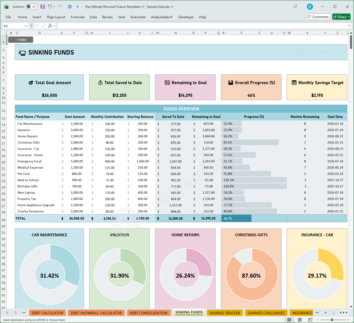Click the Normal view icon in status bar
Viewport: 354px width, 323px height.
tap(289, 319)
